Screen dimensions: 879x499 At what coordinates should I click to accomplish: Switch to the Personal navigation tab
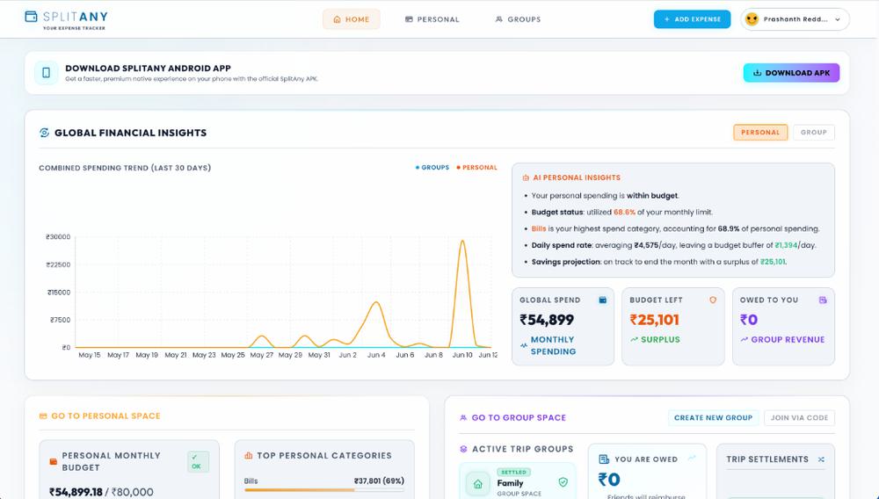432,19
